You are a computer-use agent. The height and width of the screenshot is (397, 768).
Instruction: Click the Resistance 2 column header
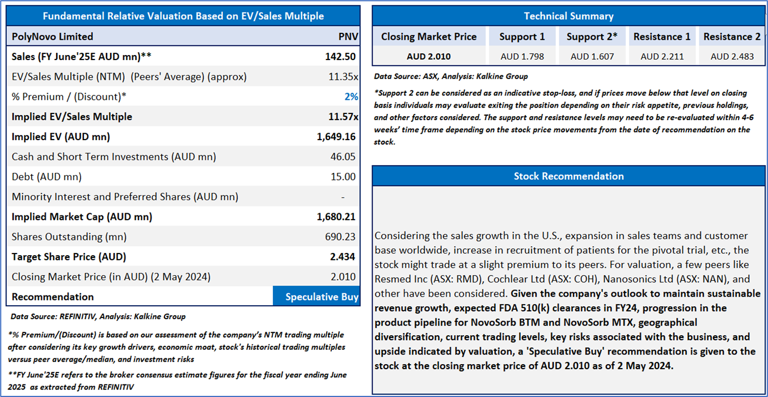(x=732, y=37)
